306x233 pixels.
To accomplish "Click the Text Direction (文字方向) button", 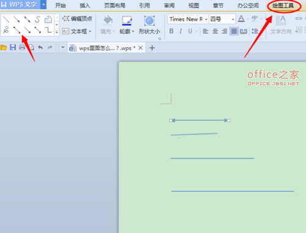I will 281,25.
